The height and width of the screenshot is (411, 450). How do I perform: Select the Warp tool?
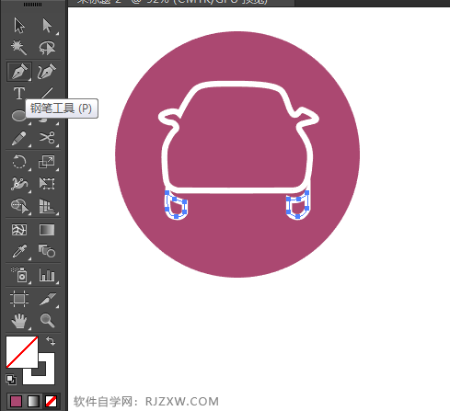coord(19,184)
